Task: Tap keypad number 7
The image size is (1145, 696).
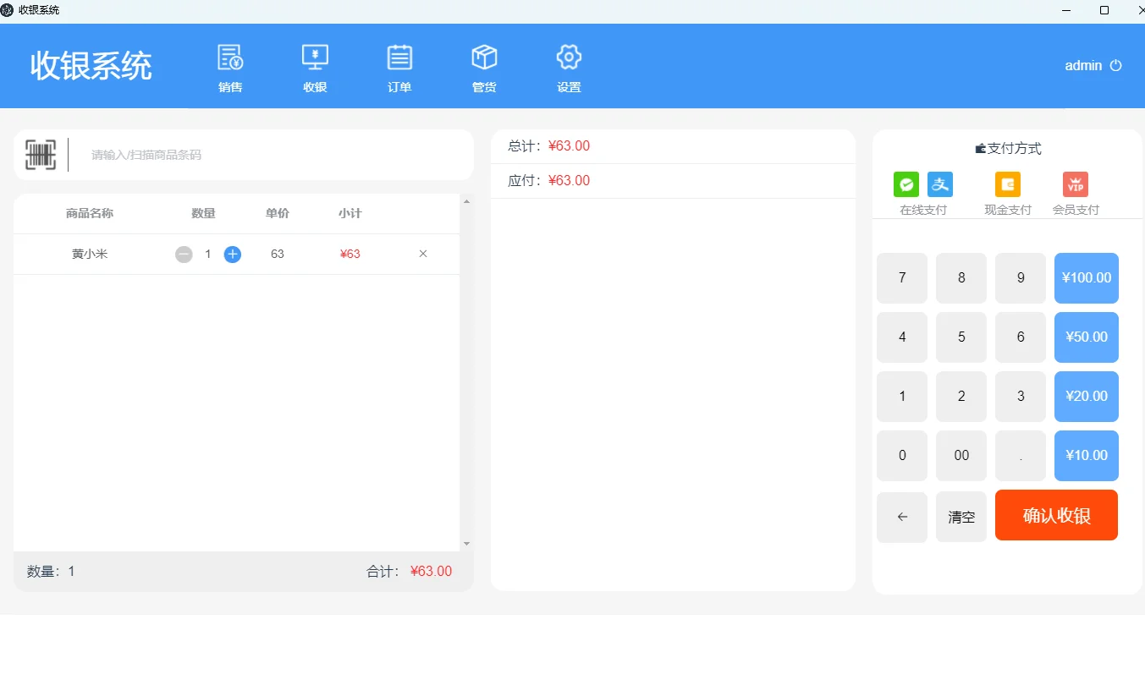Action: click(902, 278)
